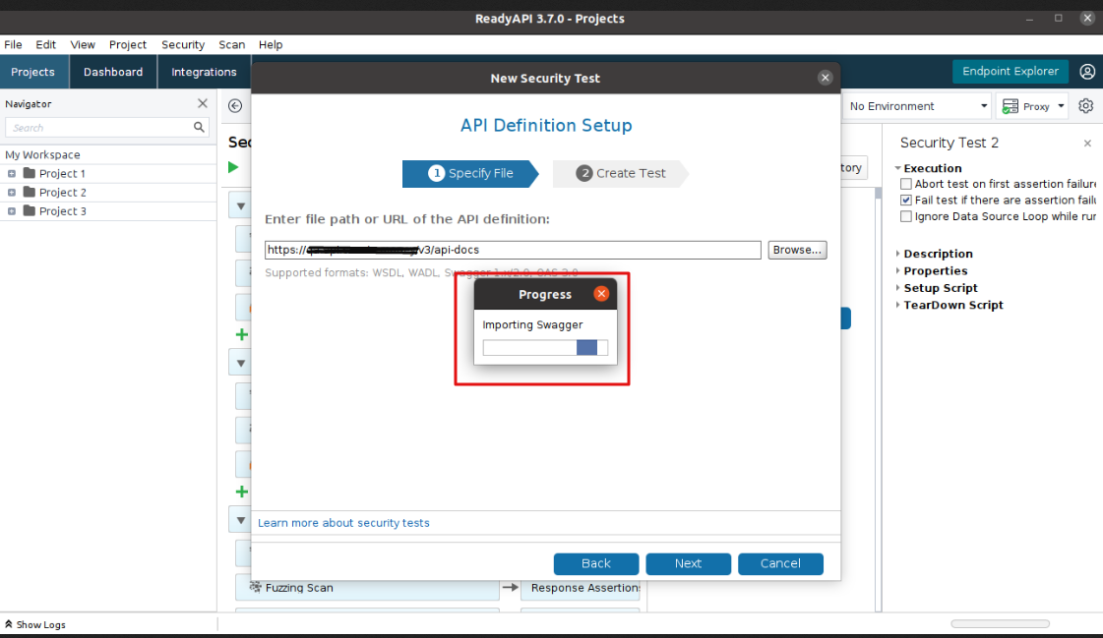Expand the Description section
The image size is (1103, 638).
pyautogui.click(x=897, y=254)
